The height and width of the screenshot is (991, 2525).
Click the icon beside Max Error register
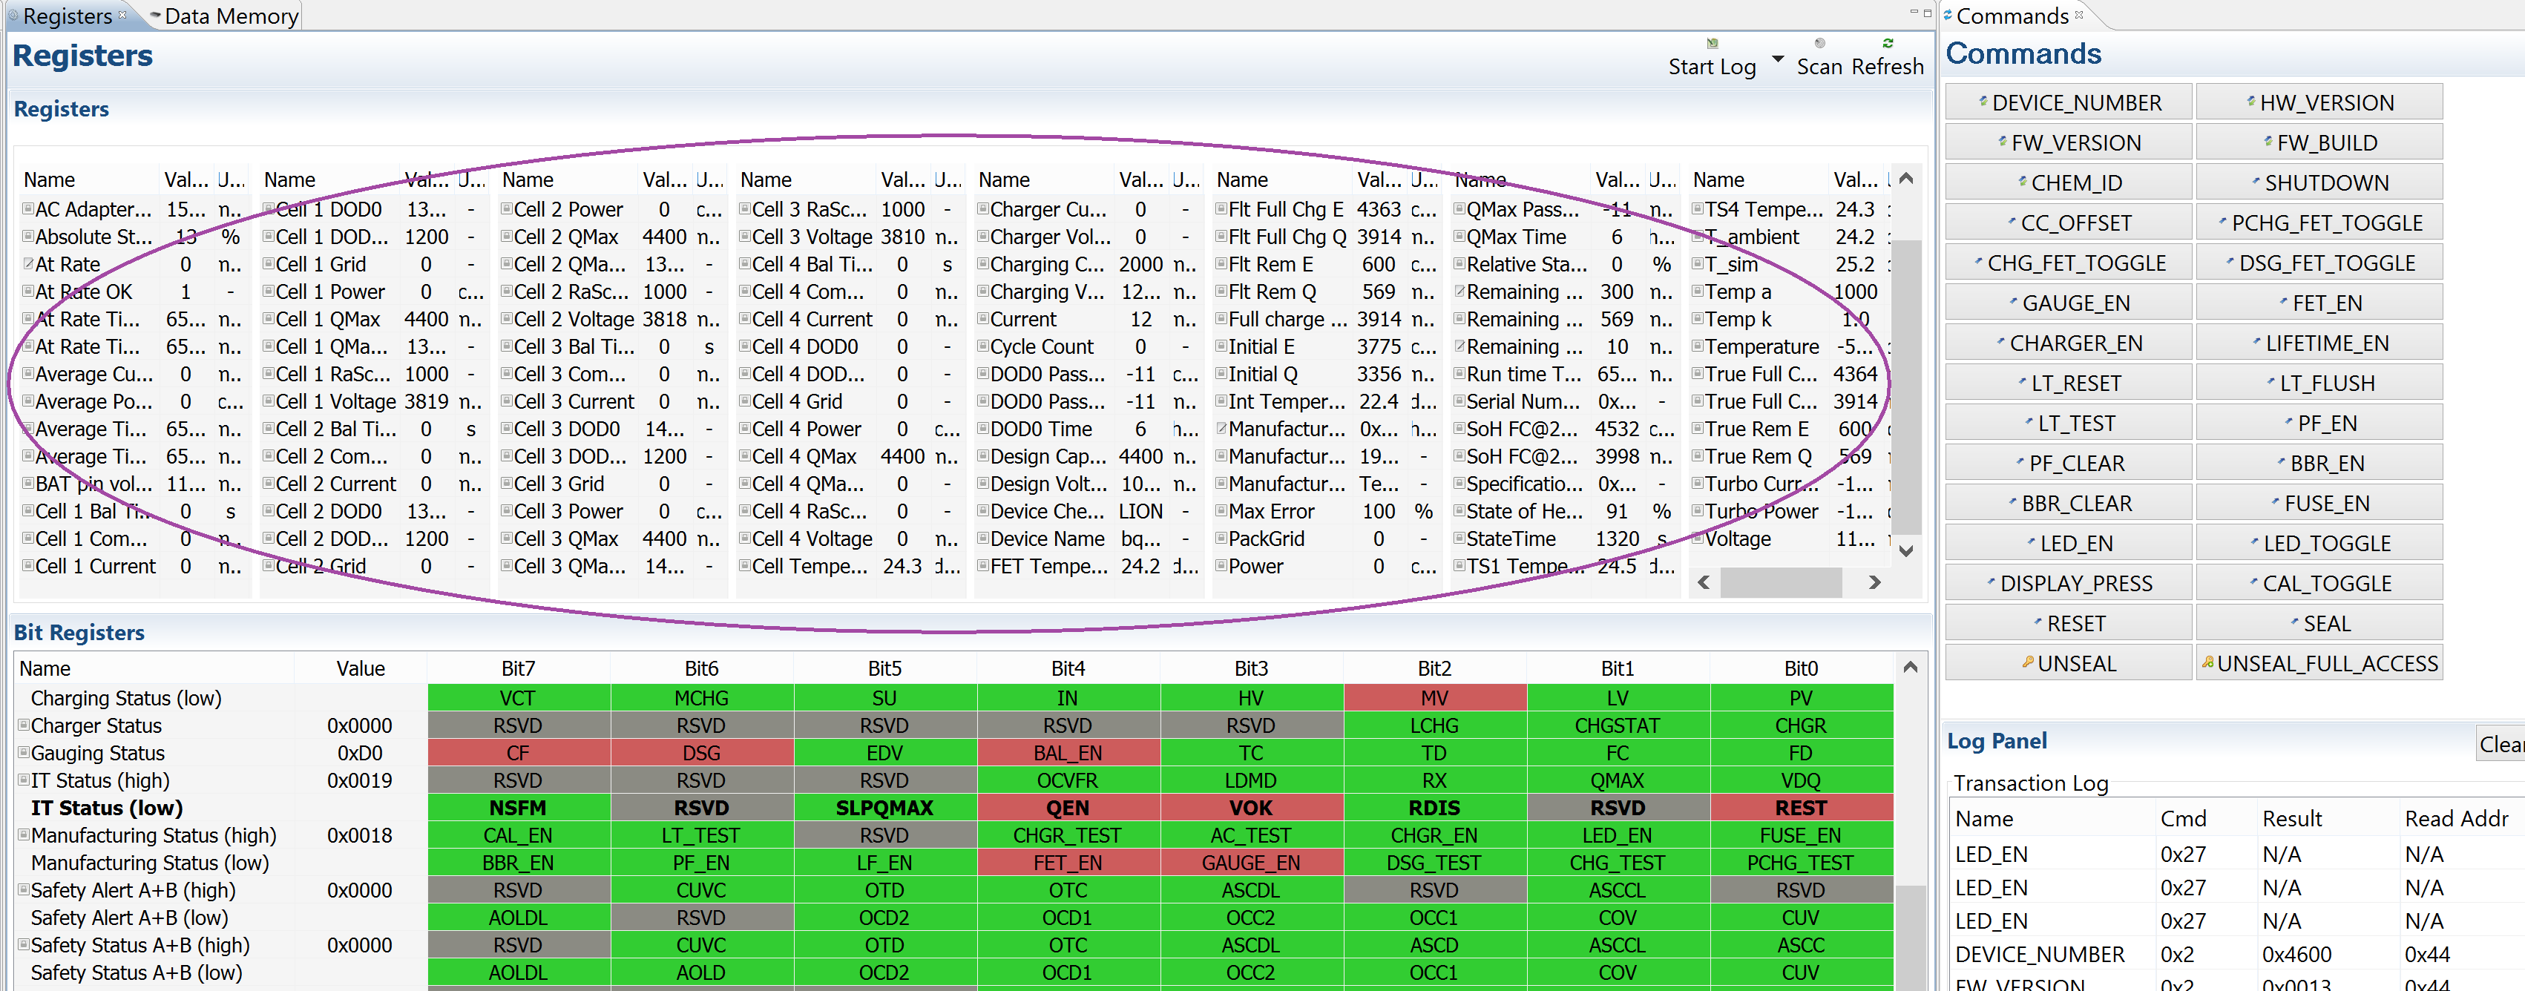pyautogui.click(x=1221, y=510)
